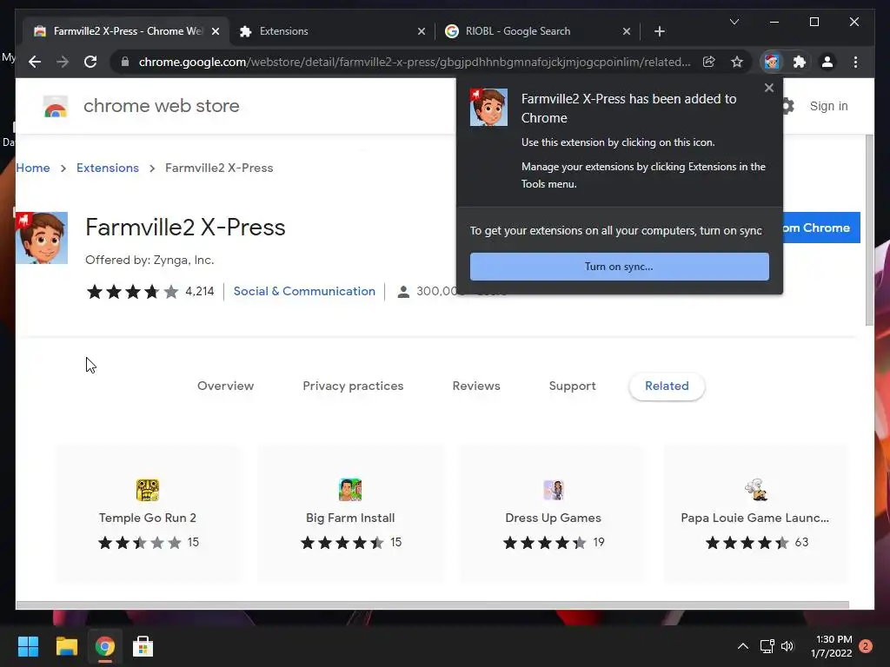Show hidden system tray icons
Screen dimensions: 890x667
(742, 646)
